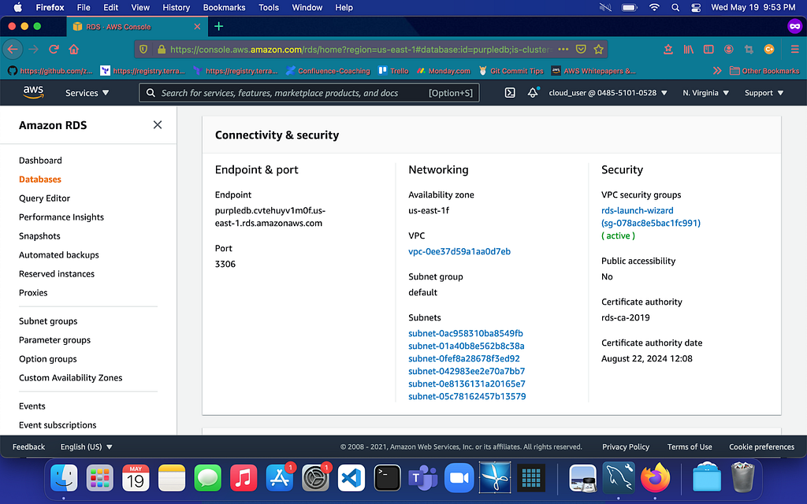The width and height of the screenshot is (807, 504).
Task: Change language with English (US) dropdown
Action: (x=86, y=447)
